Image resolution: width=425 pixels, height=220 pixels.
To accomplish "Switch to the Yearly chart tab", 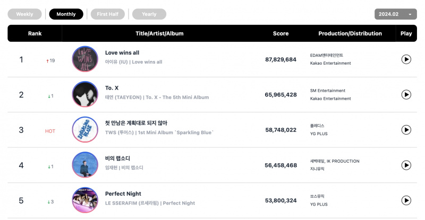I will point(149,14).
